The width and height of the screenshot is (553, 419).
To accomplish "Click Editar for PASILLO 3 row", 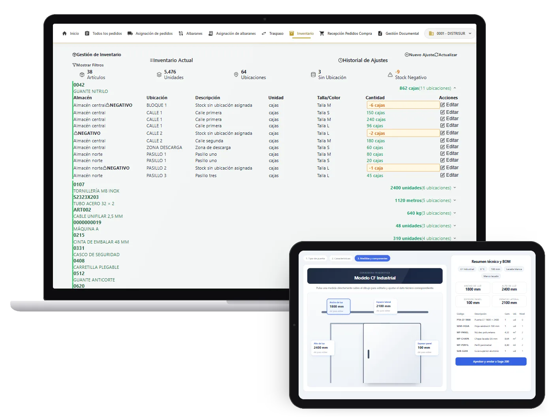I will (x=450, y=176).
